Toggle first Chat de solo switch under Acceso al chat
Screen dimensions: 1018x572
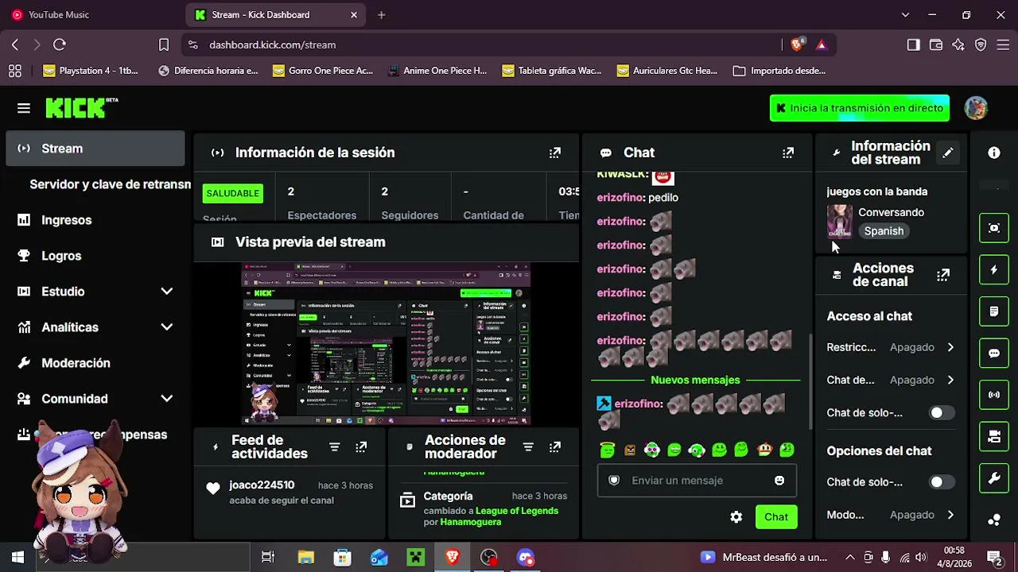tap(942, 413)
